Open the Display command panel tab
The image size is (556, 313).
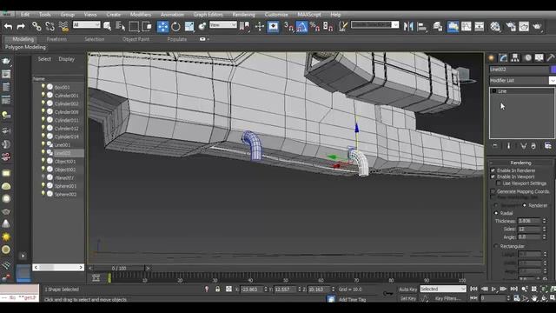point(539,58)
